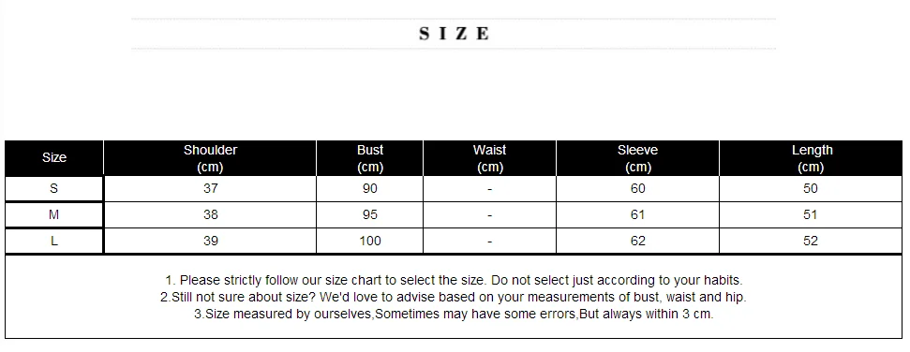The width and height of the screenshot is (910, 352).
Task: Click sleeve value 60 for size S
Action: [638, 188]
